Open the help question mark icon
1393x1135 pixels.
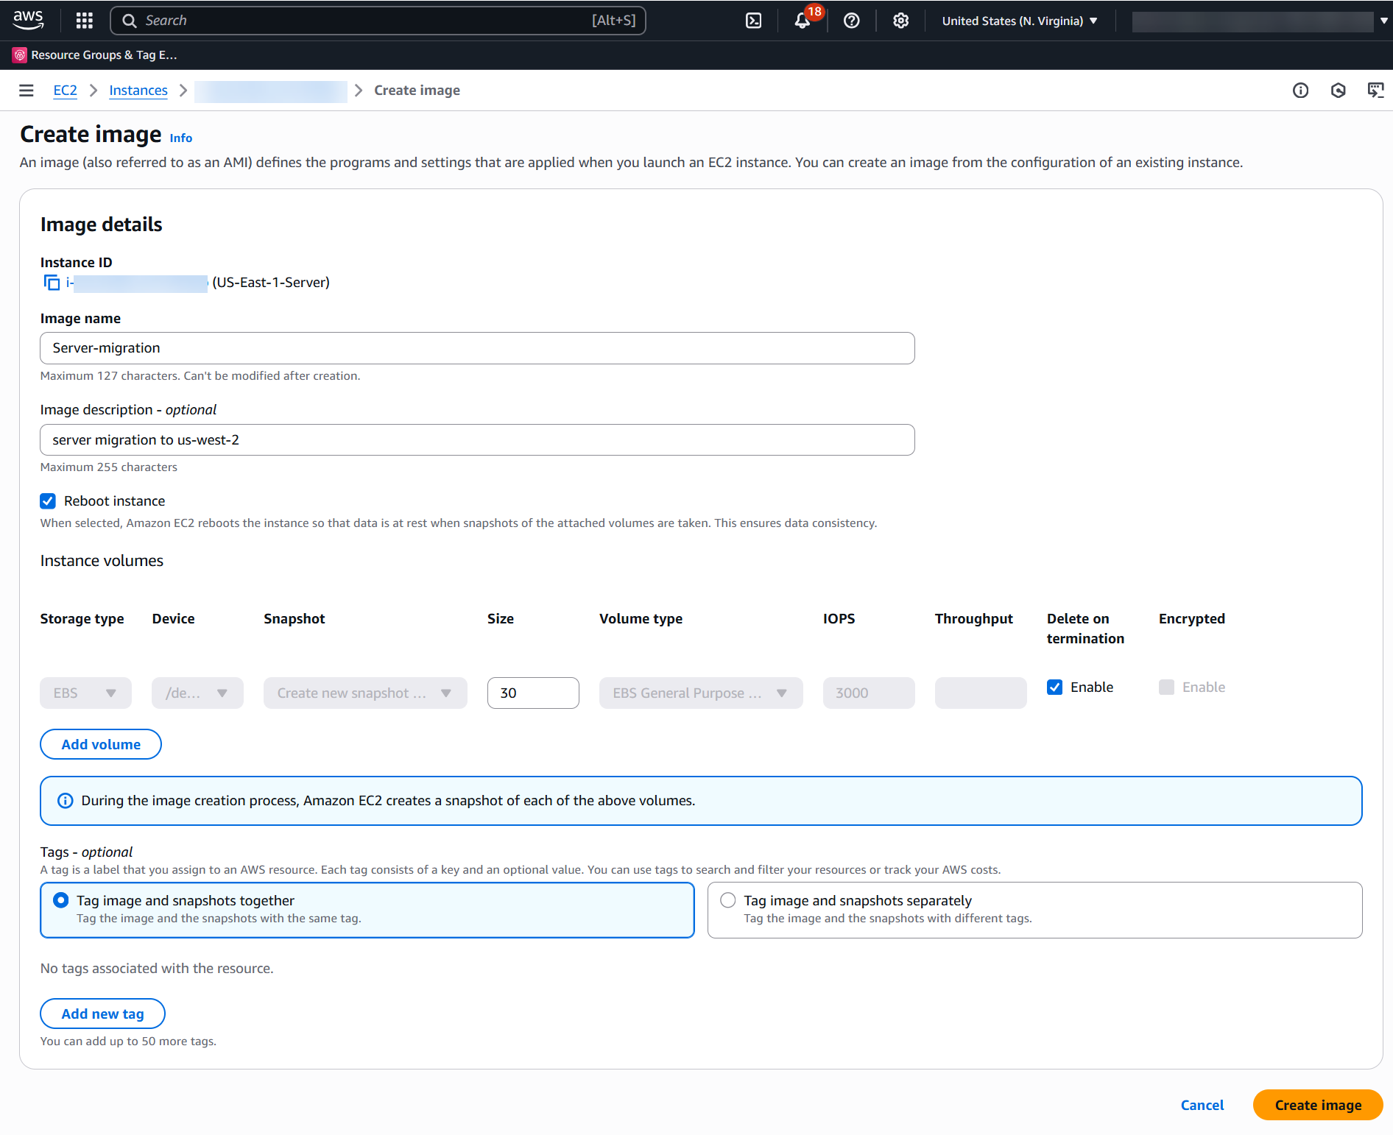coord(852,21)
